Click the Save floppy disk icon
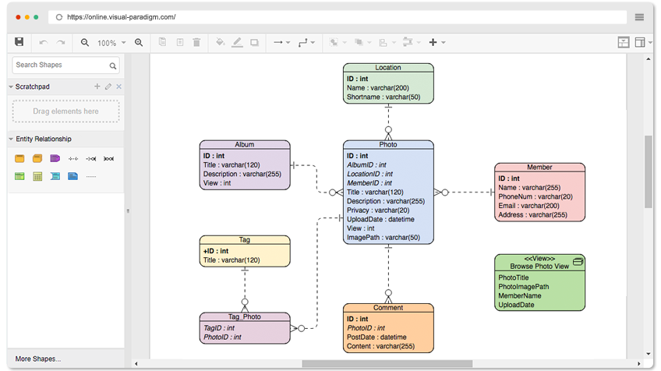661x371 pixels. [19, 42]
